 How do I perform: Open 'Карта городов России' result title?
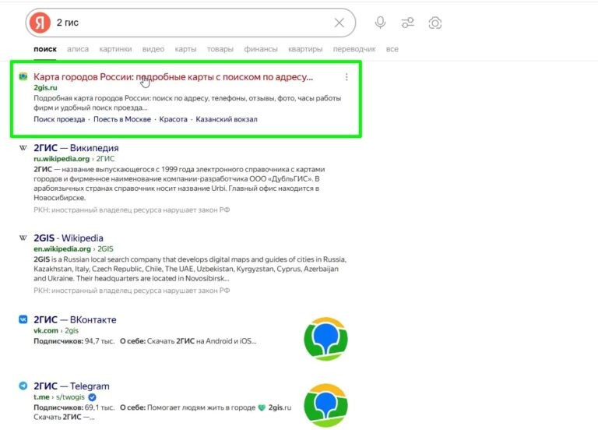coord(173,76)
